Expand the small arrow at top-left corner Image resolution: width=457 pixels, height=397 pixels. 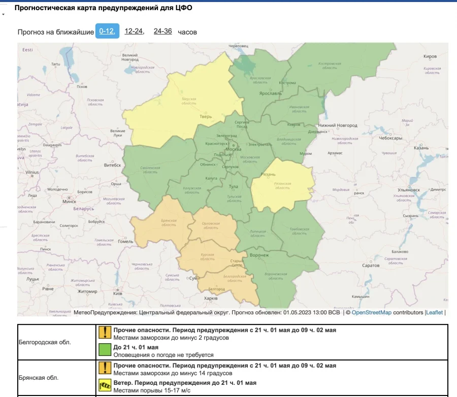[4, 14]
